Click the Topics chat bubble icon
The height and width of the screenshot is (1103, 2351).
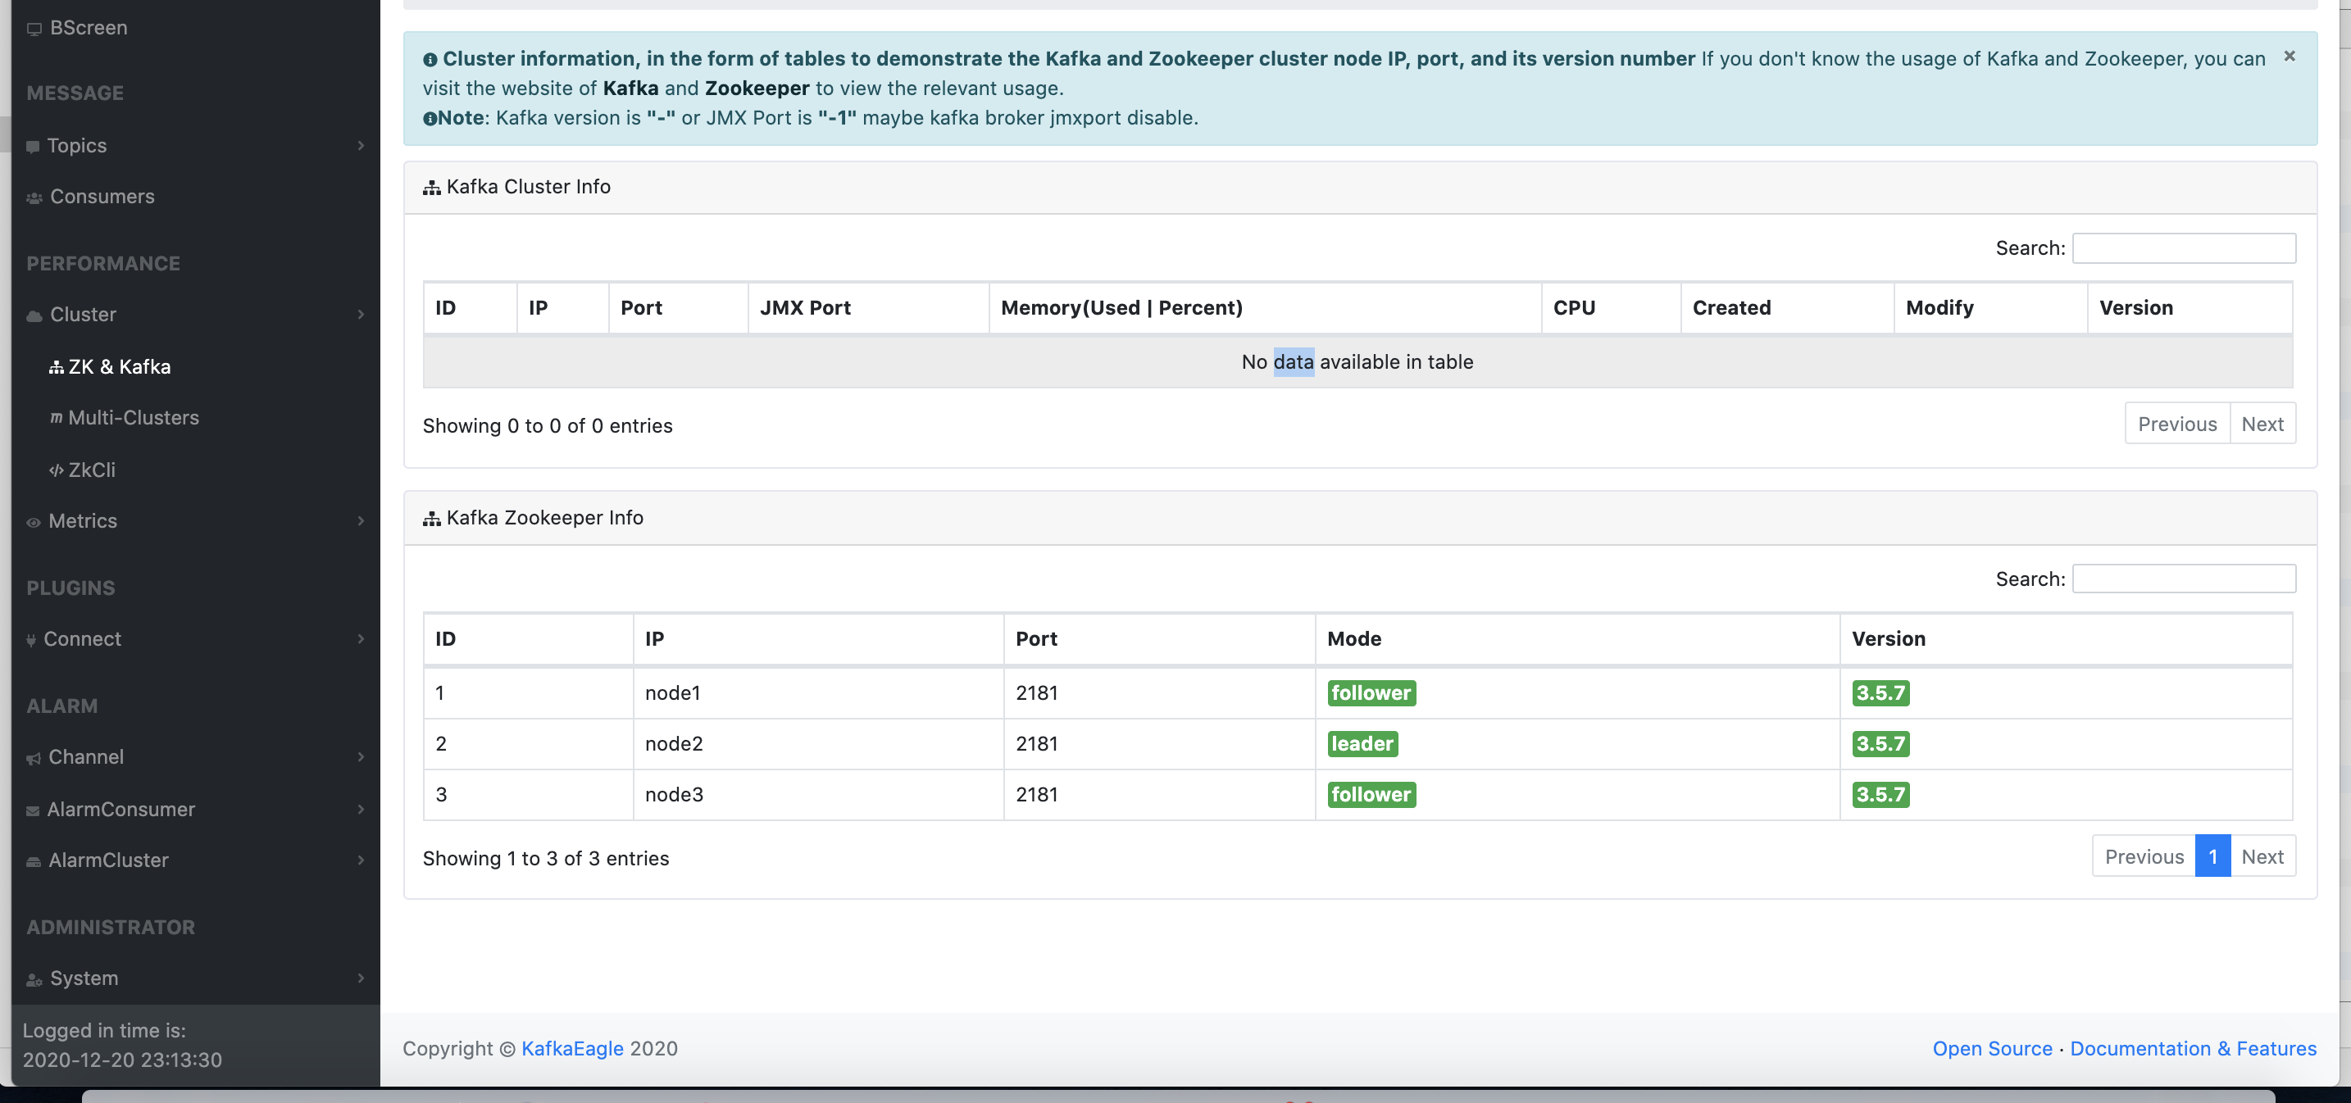[x=32, y=145]
